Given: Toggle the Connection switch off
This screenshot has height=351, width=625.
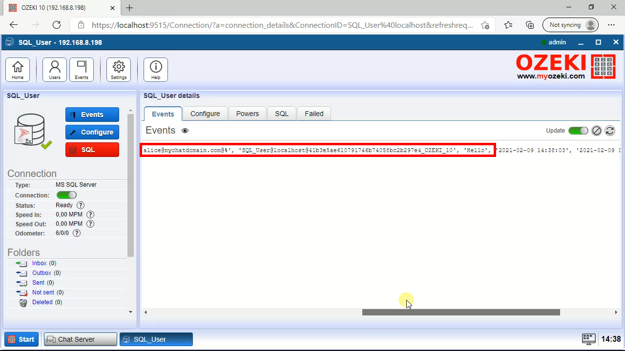Looking at the screenshot, I should pos(66,195).
